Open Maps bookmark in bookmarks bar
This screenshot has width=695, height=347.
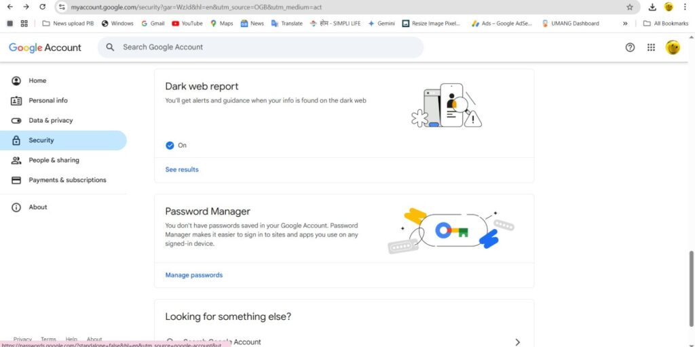pyautogui.click(x=221, y=23)
